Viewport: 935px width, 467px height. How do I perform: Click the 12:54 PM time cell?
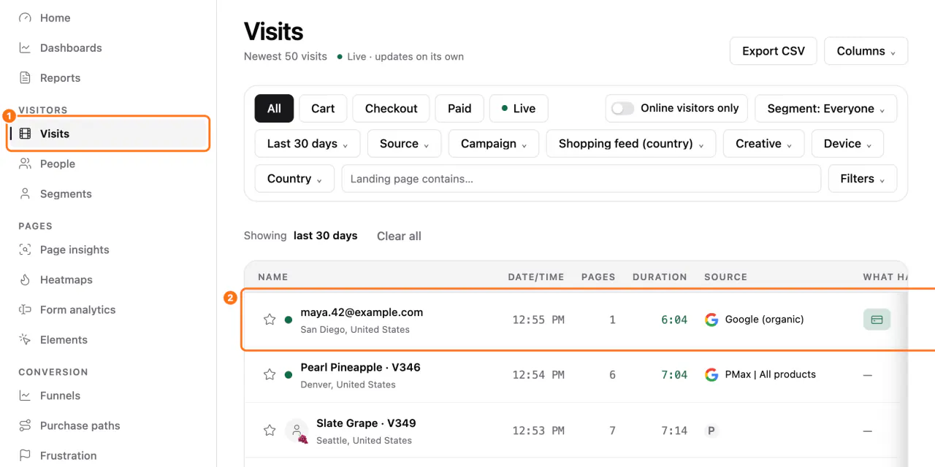(538, 374)
